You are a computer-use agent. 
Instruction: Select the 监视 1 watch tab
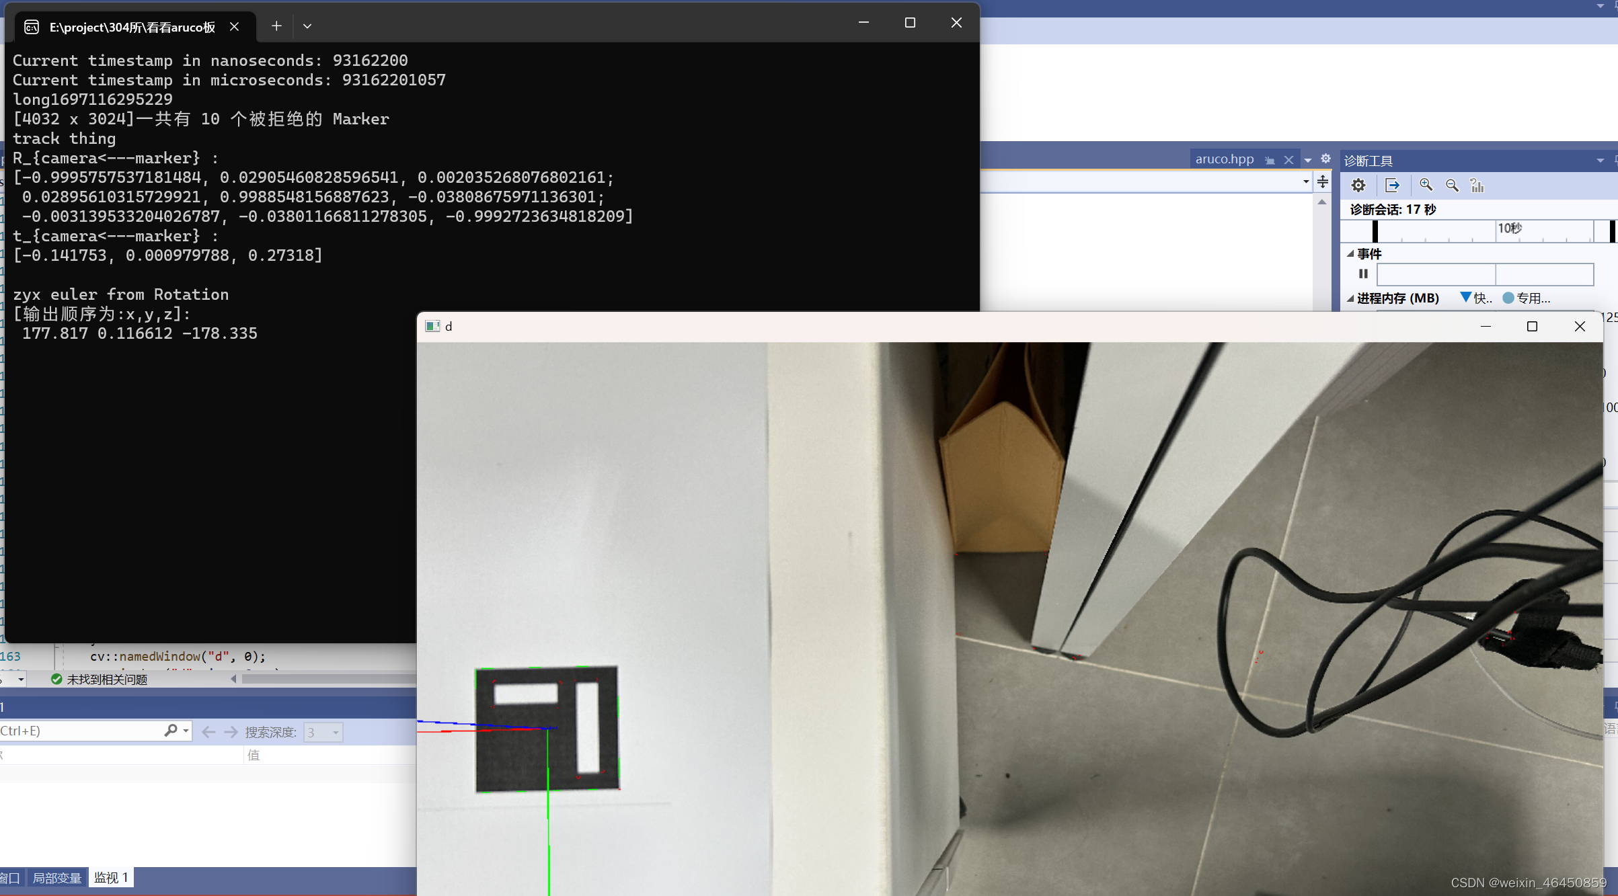[x=111, y=878]
